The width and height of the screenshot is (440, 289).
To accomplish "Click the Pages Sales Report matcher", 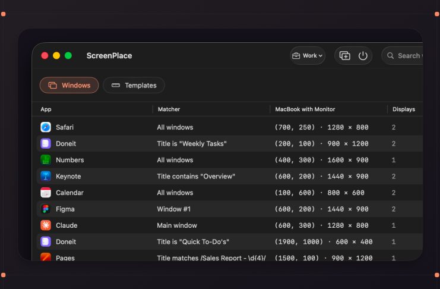I will (x=211, y=258).
